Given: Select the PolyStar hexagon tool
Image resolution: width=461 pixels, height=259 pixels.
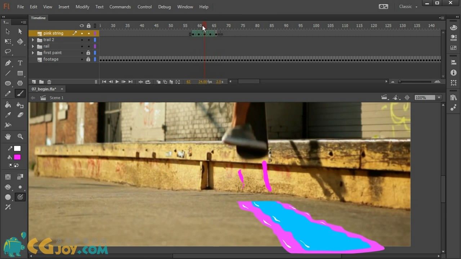Looking at the screenshot, I should [x=20, y=83].
